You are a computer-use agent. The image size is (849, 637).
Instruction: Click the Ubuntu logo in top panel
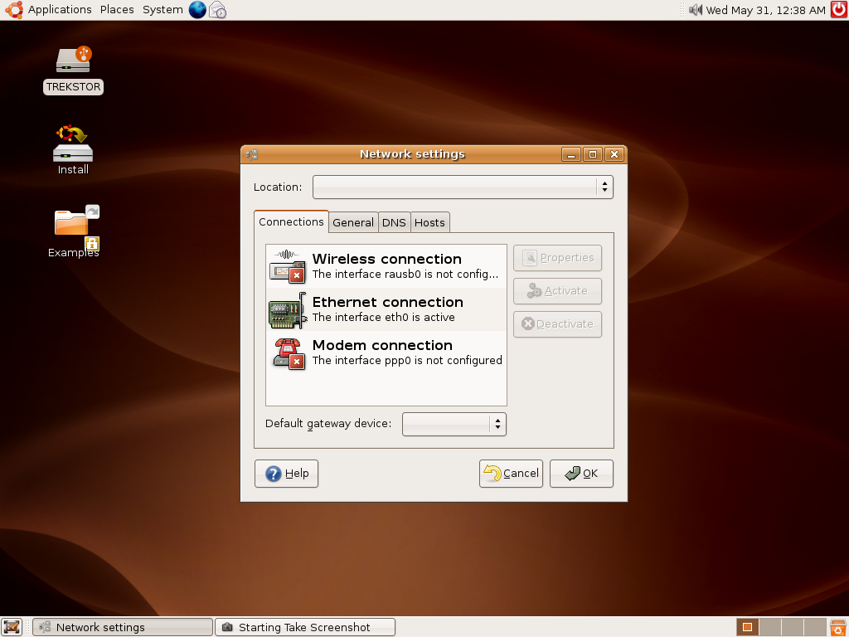[13, 10]
